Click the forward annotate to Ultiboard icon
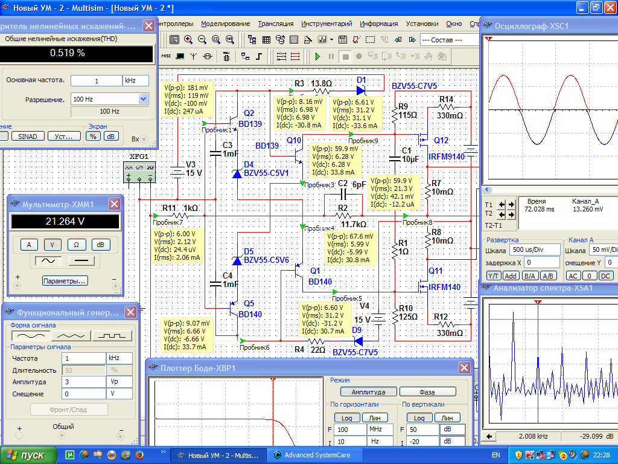Screen dimensions: 618x464 412,39
